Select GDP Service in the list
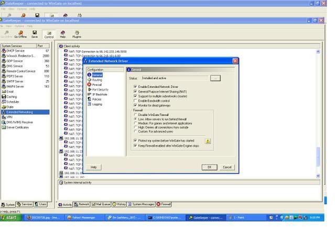Viewport: 335px width, 241px height. click(x=25, y=61)
